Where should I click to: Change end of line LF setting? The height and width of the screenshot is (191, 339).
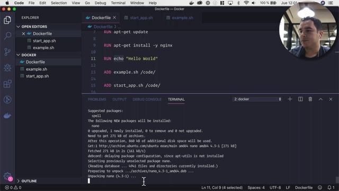pyautogui.click(x=288, y=187)
